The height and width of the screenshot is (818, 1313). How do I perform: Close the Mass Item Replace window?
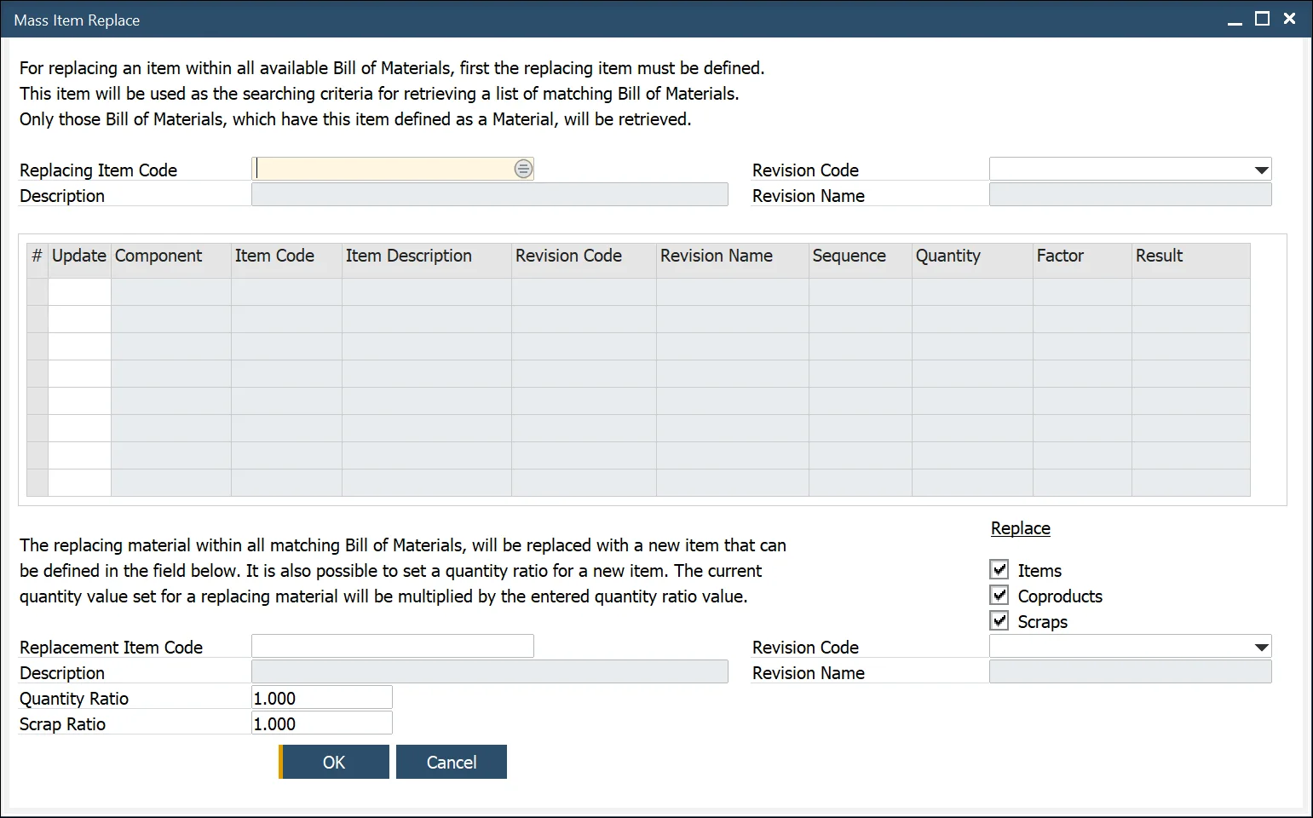coord(1289,19)
